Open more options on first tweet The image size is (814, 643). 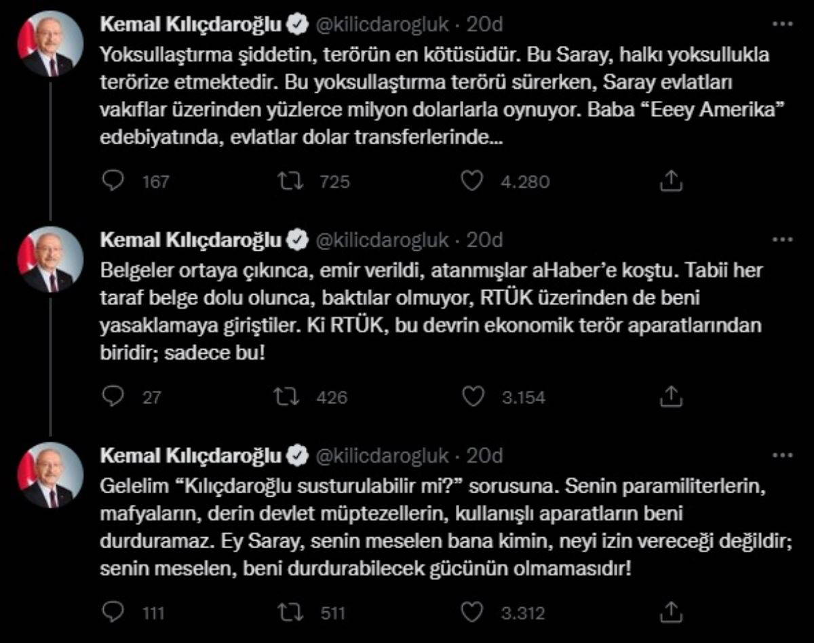click(783, 25)
